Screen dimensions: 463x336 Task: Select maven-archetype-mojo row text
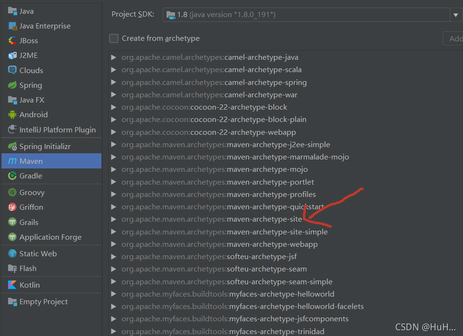[x=214, y=169]
